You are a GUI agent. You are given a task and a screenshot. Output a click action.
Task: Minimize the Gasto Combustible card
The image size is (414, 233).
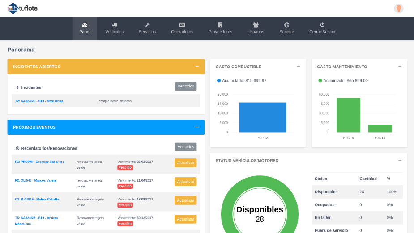click(299, 67)
